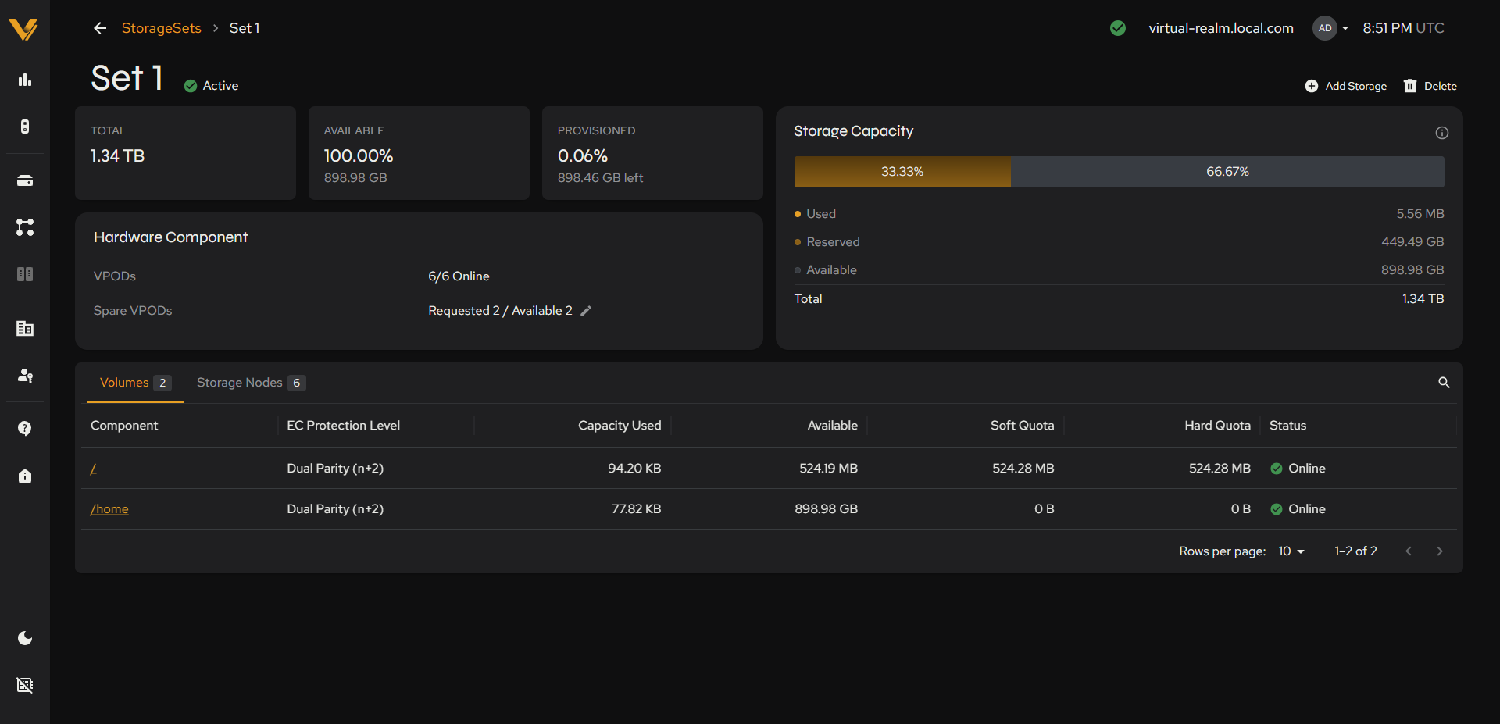The width and height of the screenshot is (1500, 724).
Task: Click the app logo in the sidebar
Action: [23, 29]
